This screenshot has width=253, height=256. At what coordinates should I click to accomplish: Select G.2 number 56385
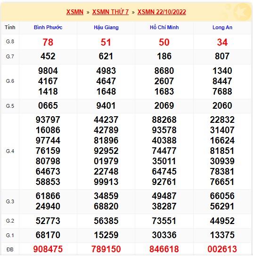click(106, 221)
